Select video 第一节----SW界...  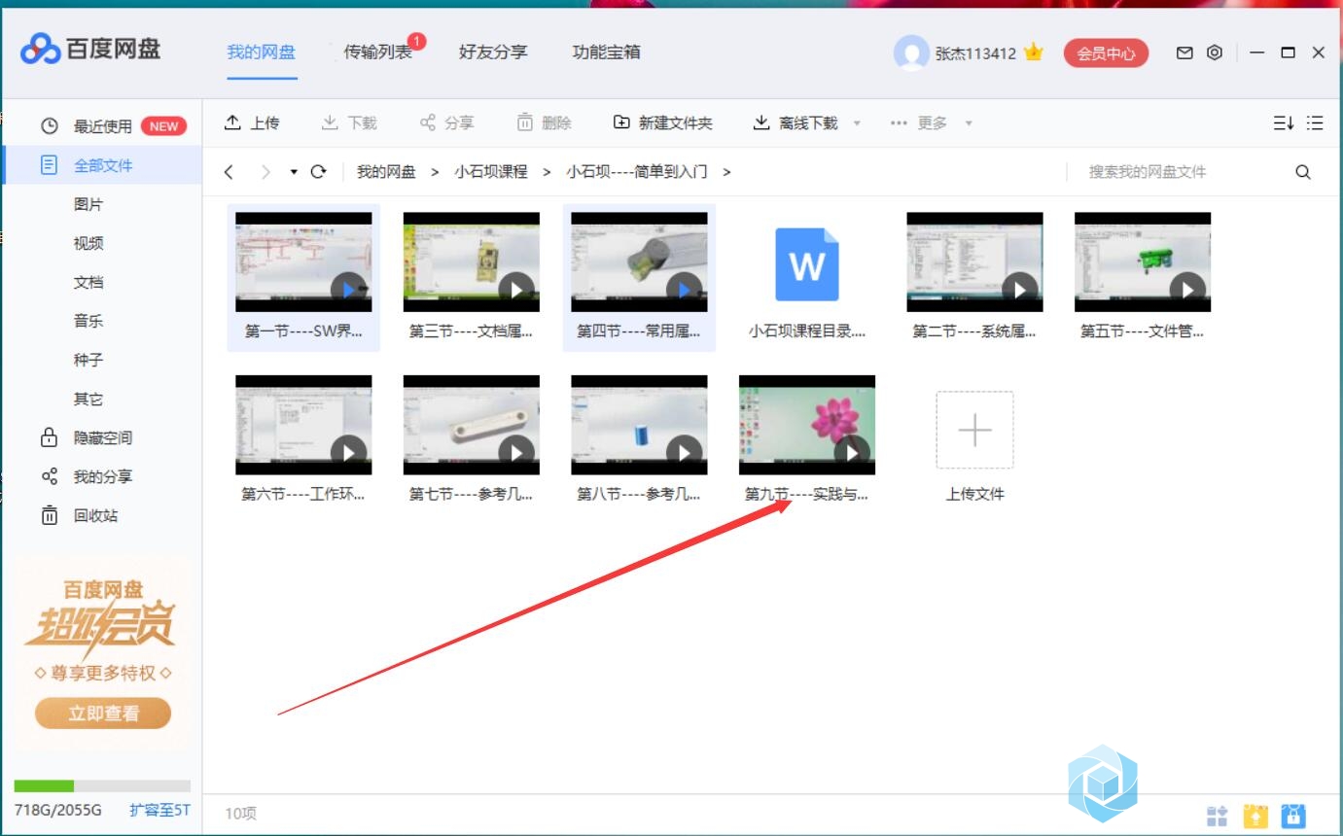pos(303,277)
